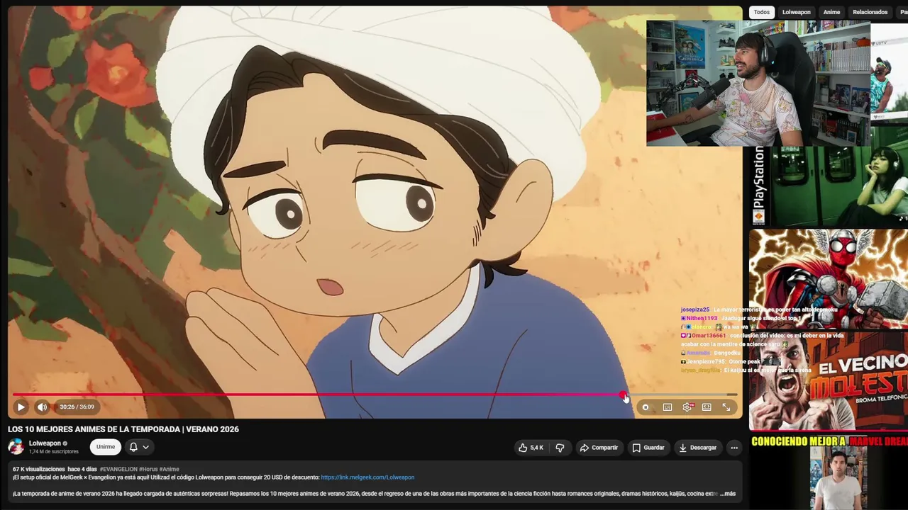Click the 30:26 / 36:09 time display
This screenshot has width=908, height=510.
[x=77, y=407]
